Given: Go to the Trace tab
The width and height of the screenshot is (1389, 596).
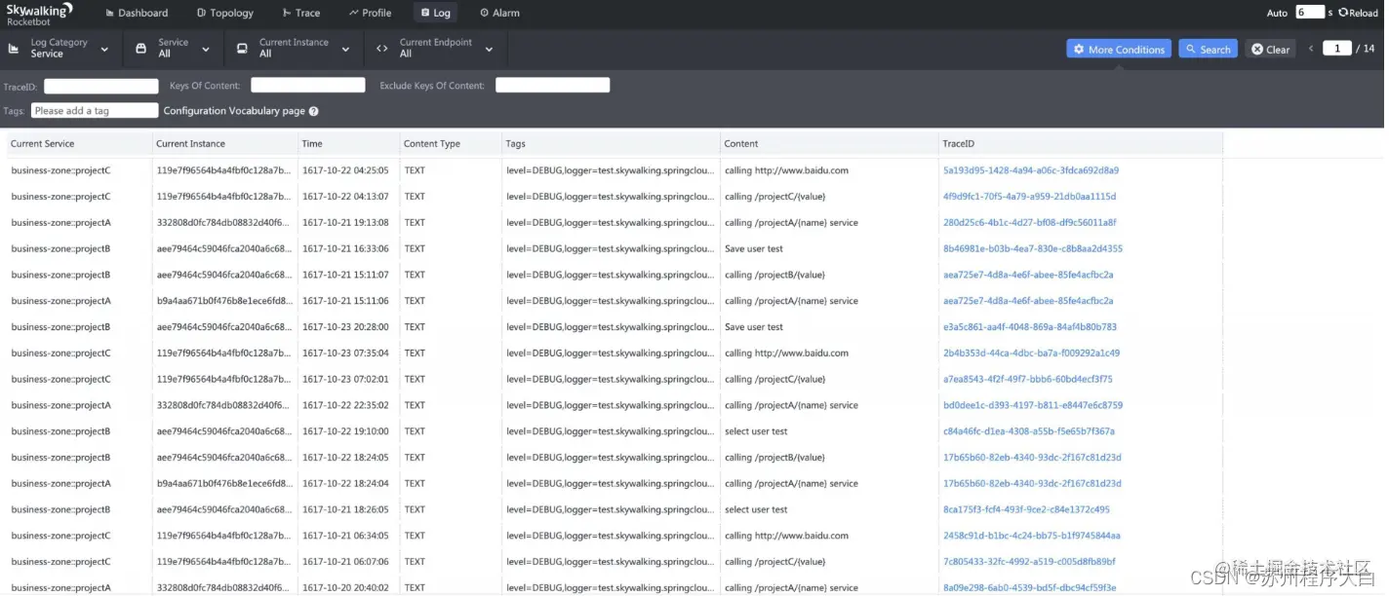Looking at the screenshot, I should [301, 14].
